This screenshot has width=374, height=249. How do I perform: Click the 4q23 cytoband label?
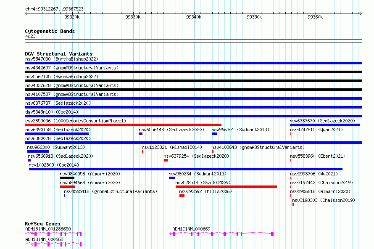tap(30, 36)
